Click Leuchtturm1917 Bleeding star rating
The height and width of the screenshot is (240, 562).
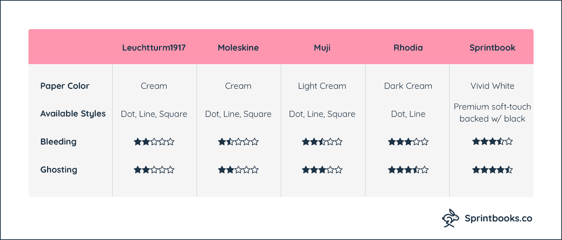[154, 142]
